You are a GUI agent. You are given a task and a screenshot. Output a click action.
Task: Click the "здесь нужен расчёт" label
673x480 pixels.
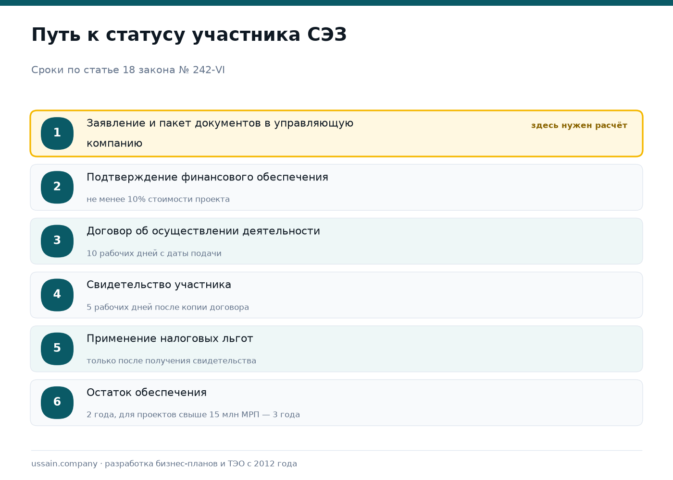point(579,126)
